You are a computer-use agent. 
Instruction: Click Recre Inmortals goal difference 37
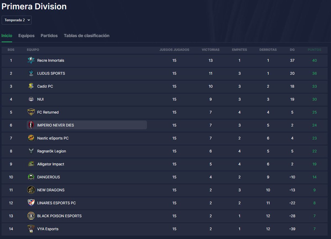pos(292,60)
